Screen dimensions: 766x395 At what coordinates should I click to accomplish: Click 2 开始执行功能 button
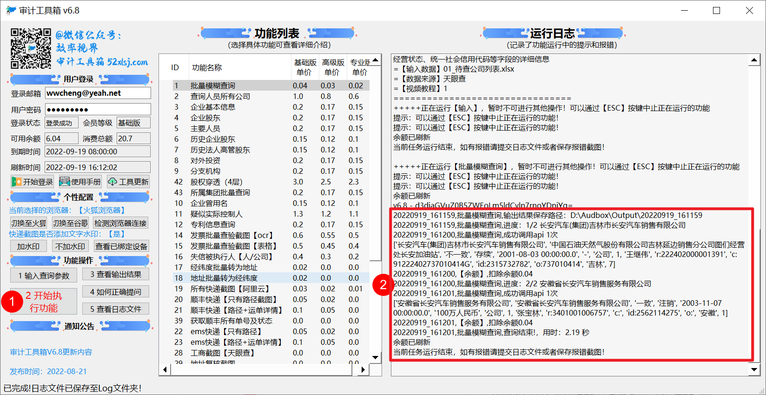(x=44, y=302)
